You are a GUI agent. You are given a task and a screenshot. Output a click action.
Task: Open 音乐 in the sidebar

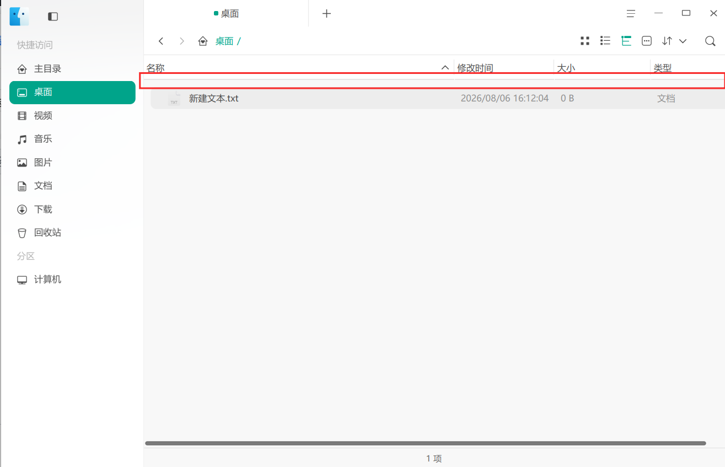coord(72,139)
